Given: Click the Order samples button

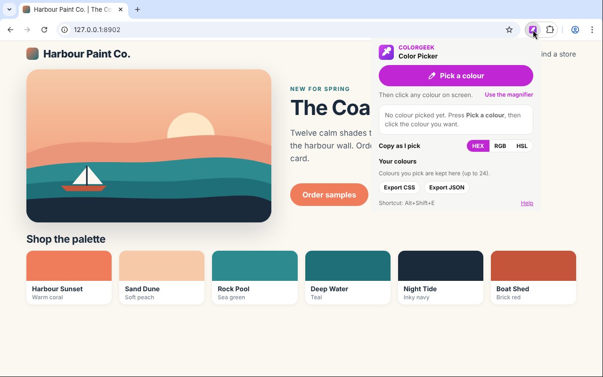Looking at the screenshot, I should (x=329, y=195).
